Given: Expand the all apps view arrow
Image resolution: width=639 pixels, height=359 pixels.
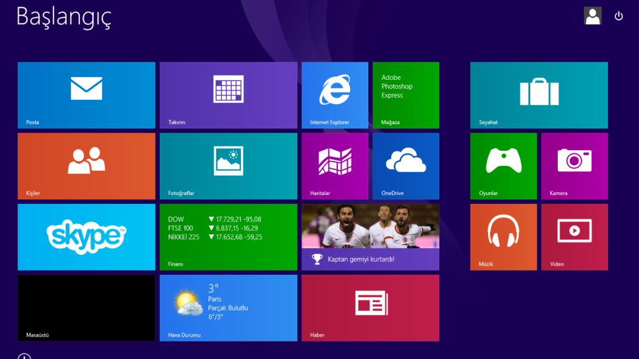Looking at the screenshot, I should click(x=24, y=357).
